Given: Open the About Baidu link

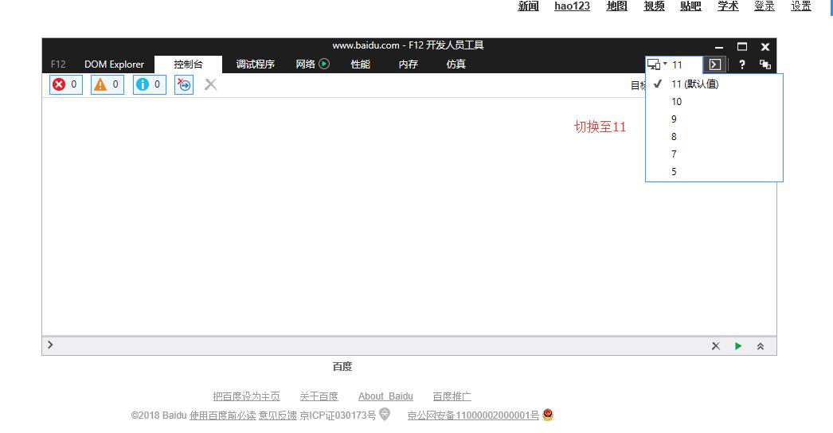Looking at the screenshot, I should (385, 396).
